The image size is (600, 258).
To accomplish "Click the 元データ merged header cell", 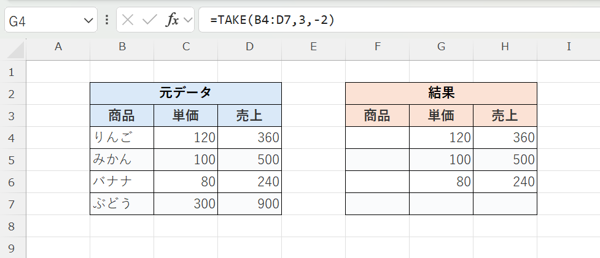I will tap(185, 93).
